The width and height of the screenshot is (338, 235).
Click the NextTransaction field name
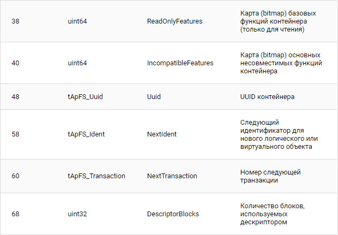(x=172, y=176)
